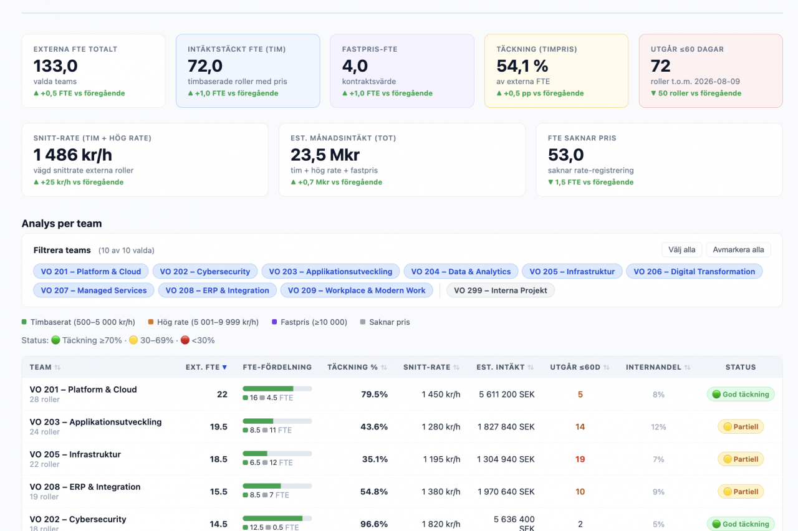This screenshot has height=531, width=798.
Task: Deselect VO 206 – Digital Transformation chip
Action: click(x=694, y=272)
